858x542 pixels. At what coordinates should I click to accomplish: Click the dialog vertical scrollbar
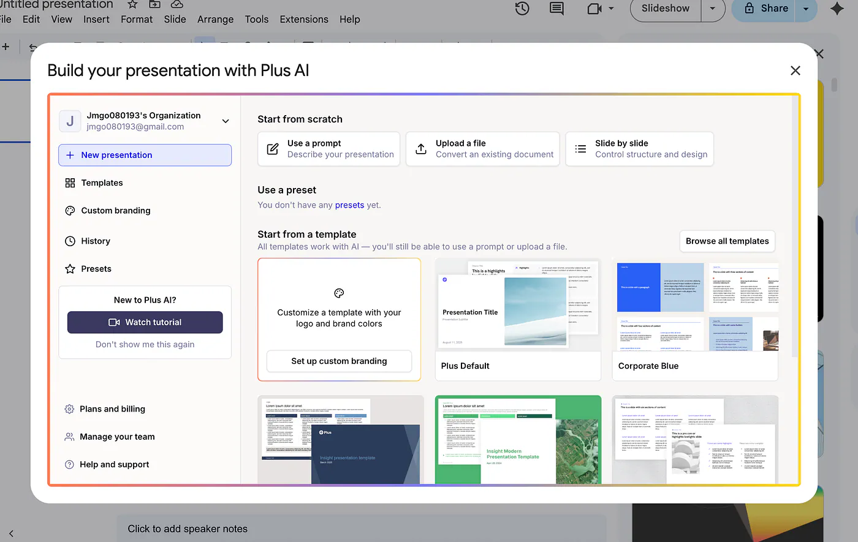[795, 227]
